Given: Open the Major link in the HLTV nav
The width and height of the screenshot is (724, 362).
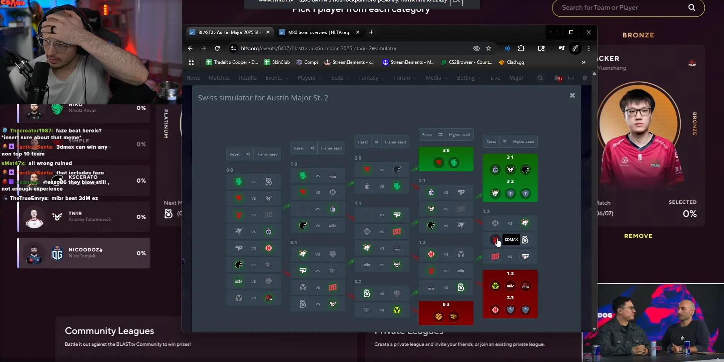Looking at the screenshot, I should 516,78.
